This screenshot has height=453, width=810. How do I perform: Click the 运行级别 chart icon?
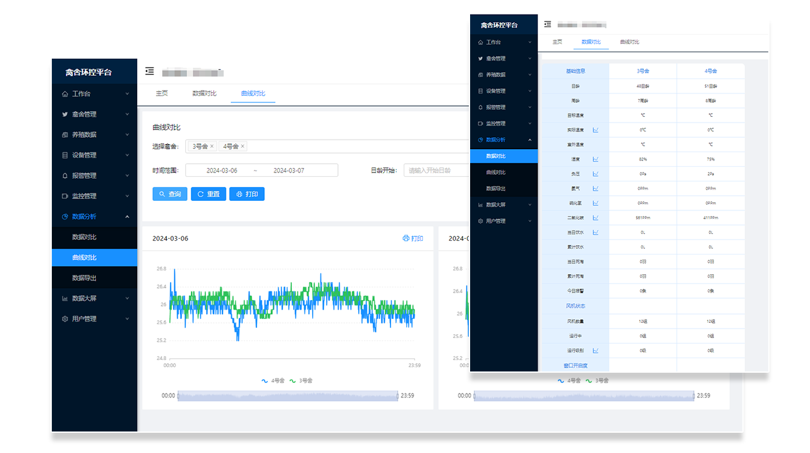click(x=595, y=350)
